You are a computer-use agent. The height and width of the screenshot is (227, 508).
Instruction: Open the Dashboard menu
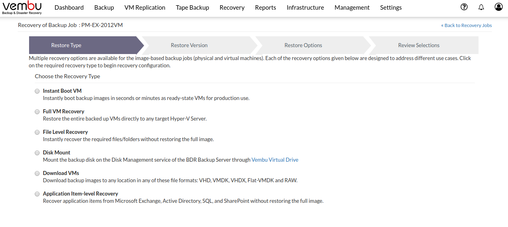(x=69, y=8)
